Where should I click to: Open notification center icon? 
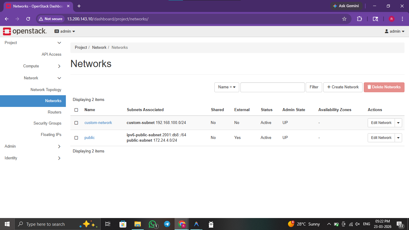pos(399,224)
